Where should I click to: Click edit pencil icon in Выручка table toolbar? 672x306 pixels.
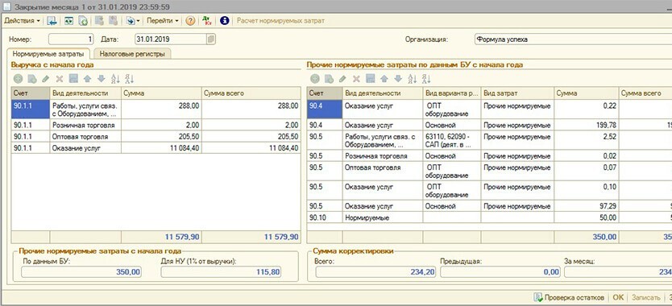[x=45, y=79]
